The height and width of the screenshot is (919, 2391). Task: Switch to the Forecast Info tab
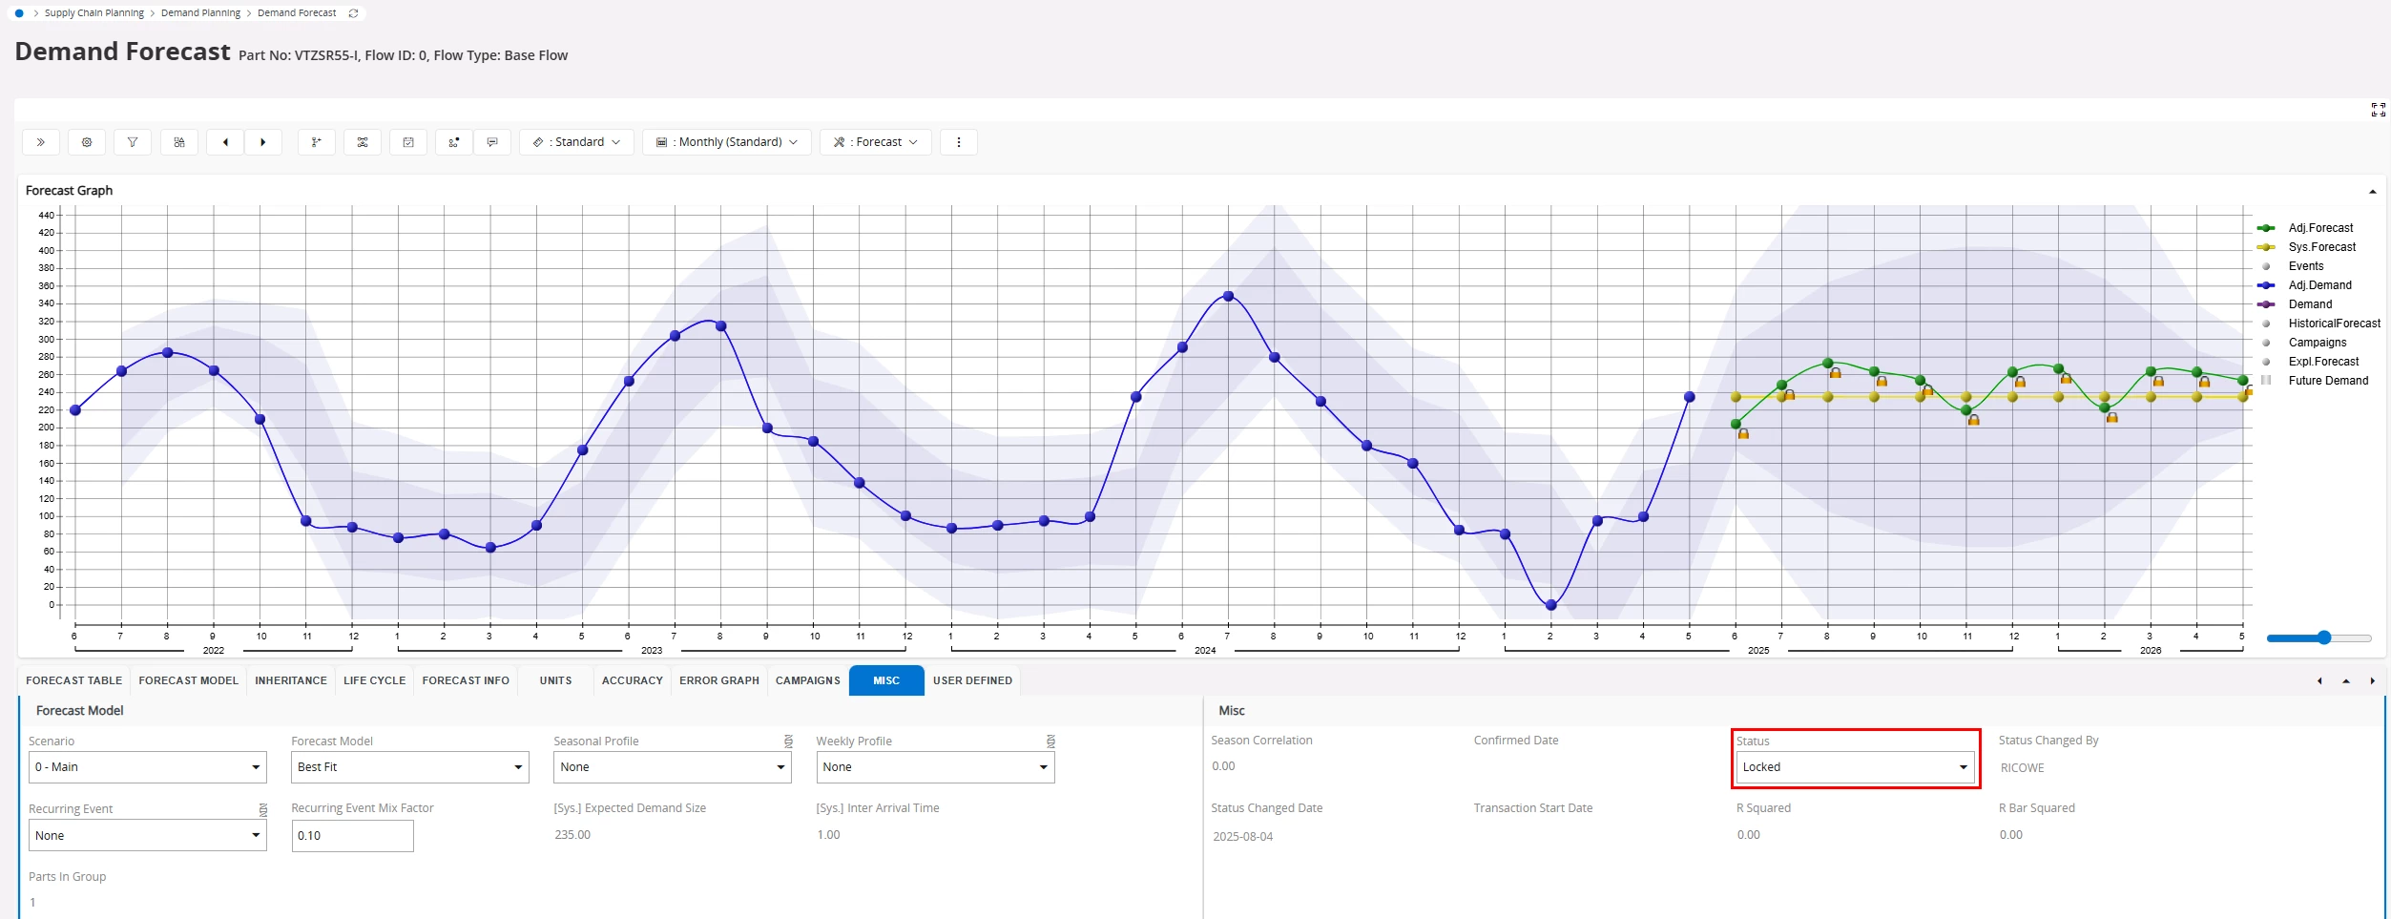pos(466,681)
